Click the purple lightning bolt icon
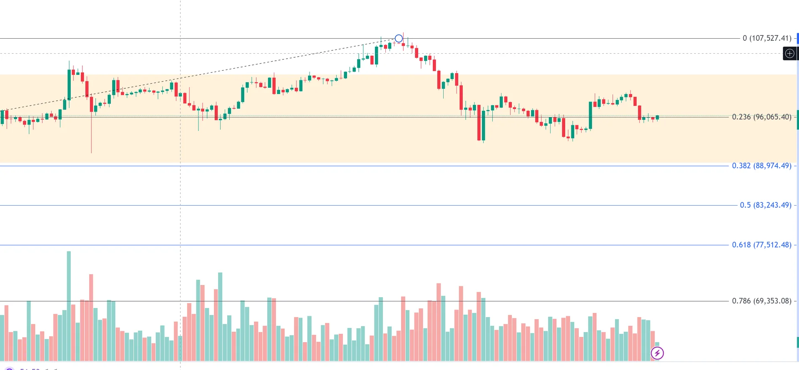This screenshot has width=799, height=370. pos(657,353)
